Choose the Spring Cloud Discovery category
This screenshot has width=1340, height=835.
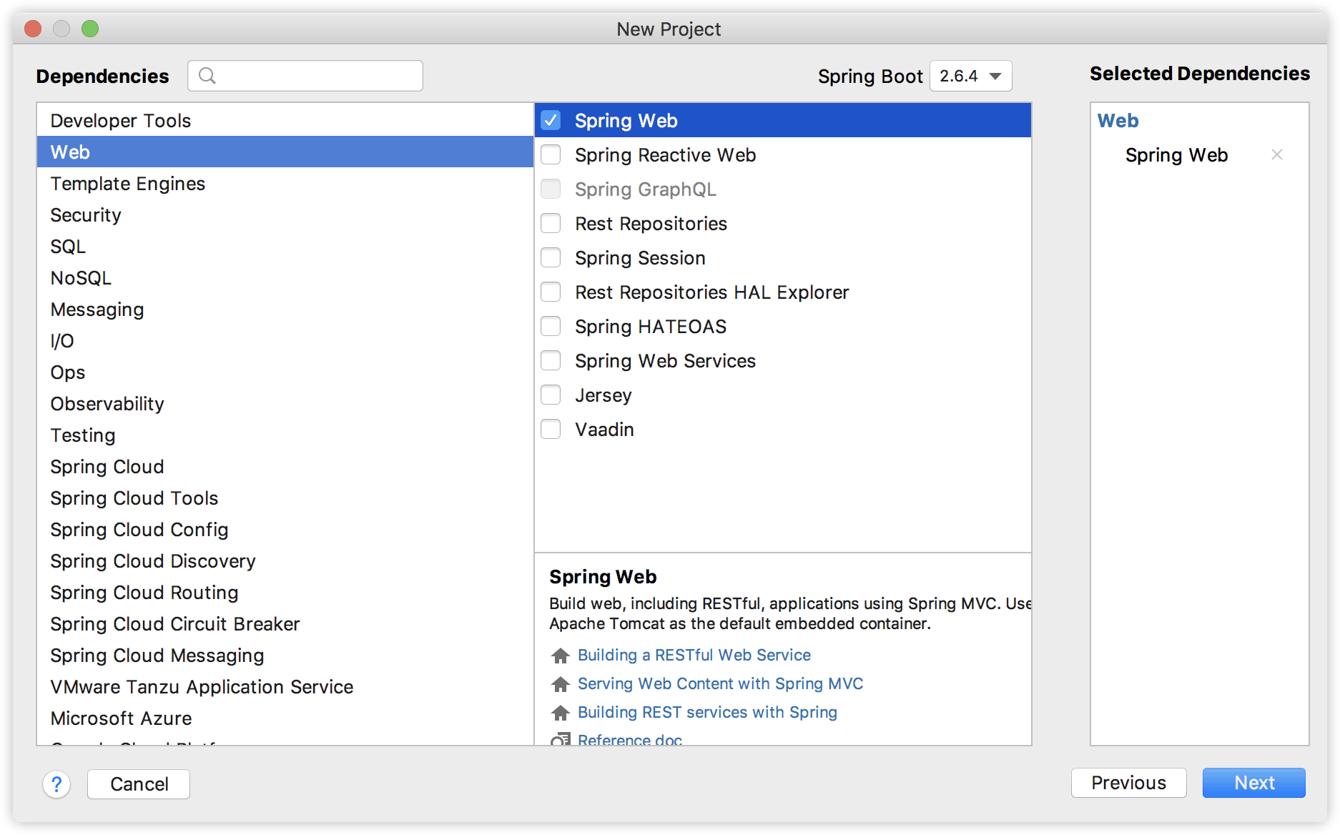pyautogui.click(x=153, y=561)
